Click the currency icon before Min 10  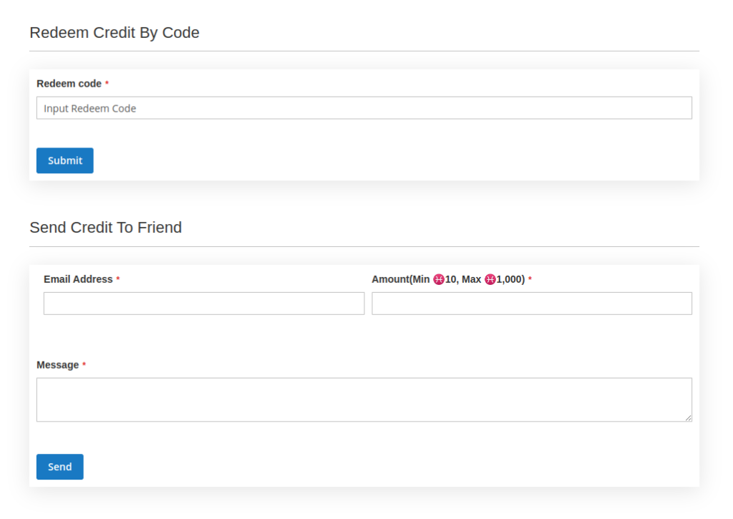439,279
